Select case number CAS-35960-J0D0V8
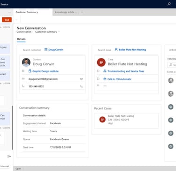 pyautogui.click(x=118, y=120)
